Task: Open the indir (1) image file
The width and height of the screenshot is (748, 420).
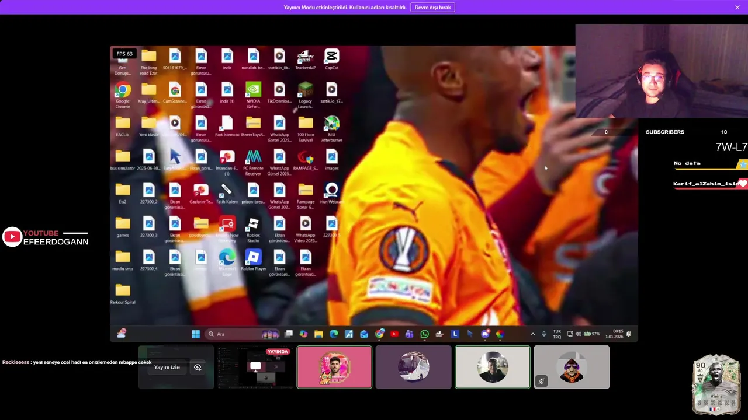Action: tap(227, 93)
